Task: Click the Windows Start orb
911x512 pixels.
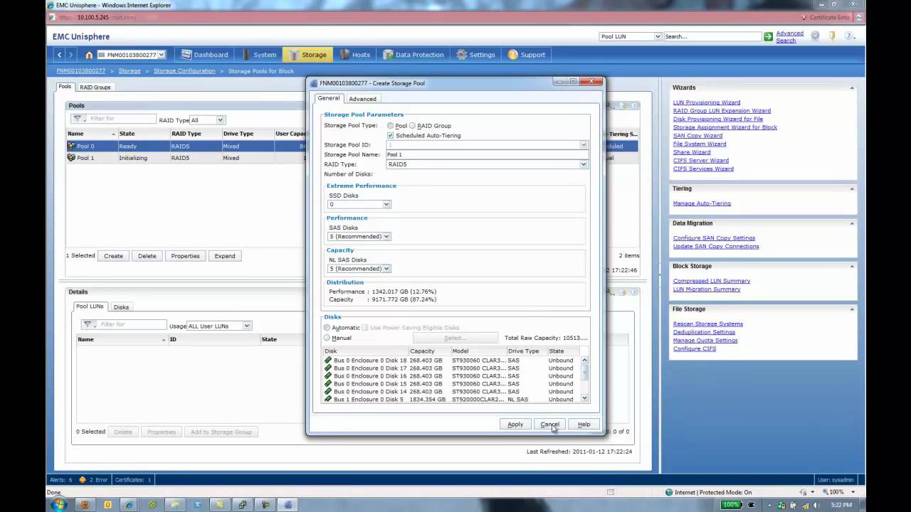Action: coord(58,504)
